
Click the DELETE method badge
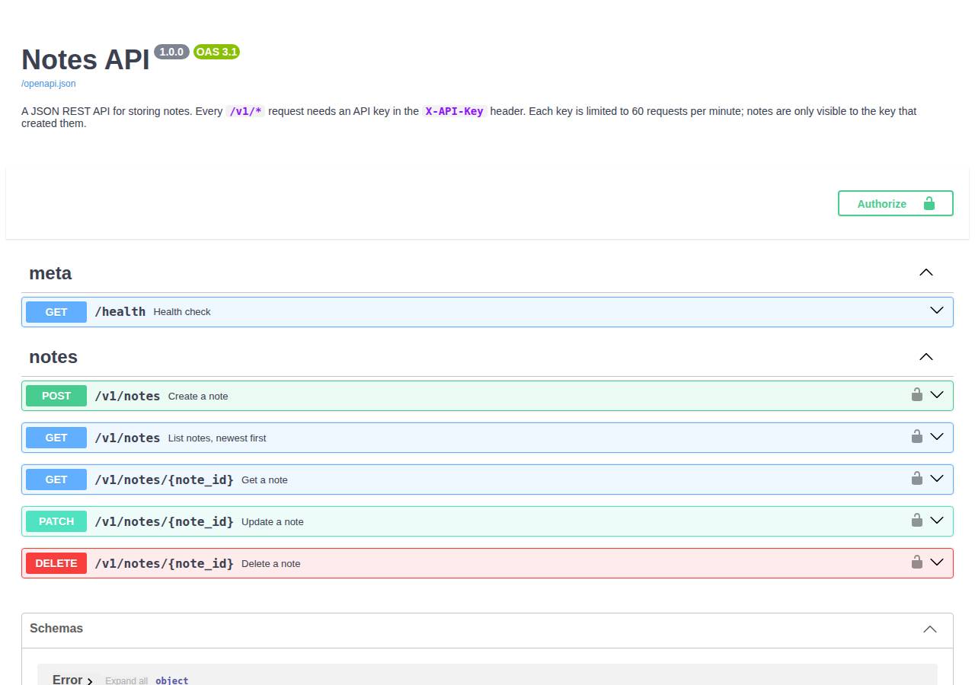[56, 563]
